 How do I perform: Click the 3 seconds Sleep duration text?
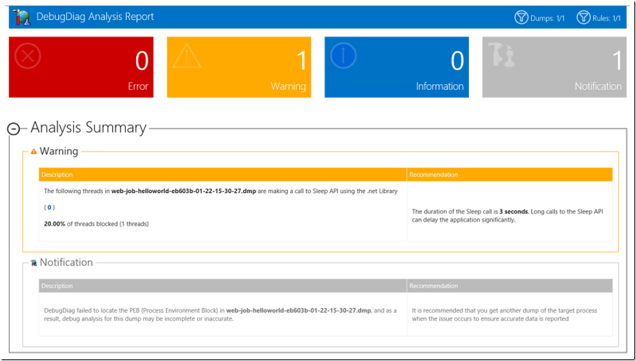click(514, 211)
